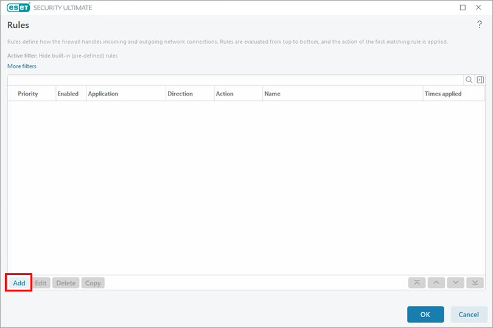The width and height of the screenshot is (493, 328).
Task: Sort by the Priority column header
Action: pyautogui.click(x=28, y=94)
